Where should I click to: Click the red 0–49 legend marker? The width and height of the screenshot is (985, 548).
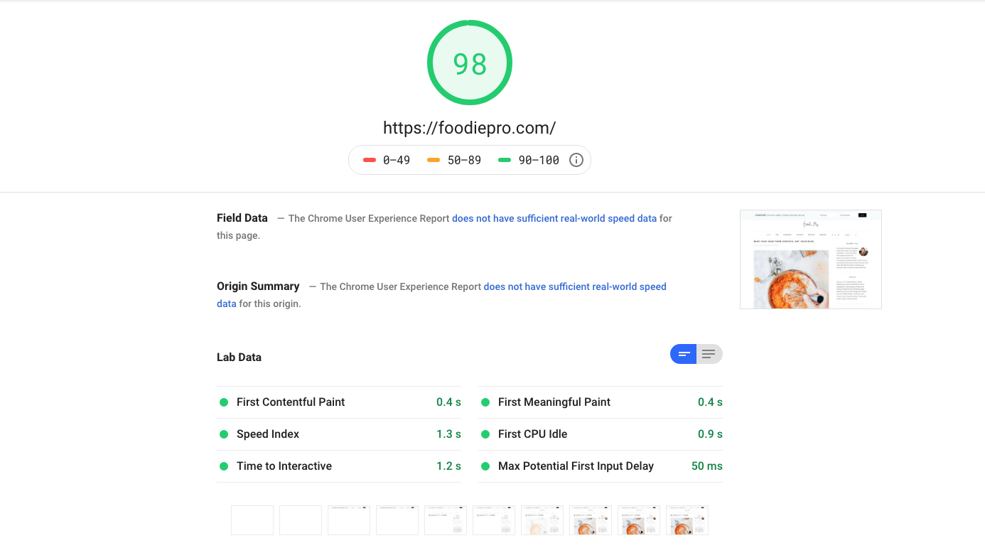[x=370, y=160]
